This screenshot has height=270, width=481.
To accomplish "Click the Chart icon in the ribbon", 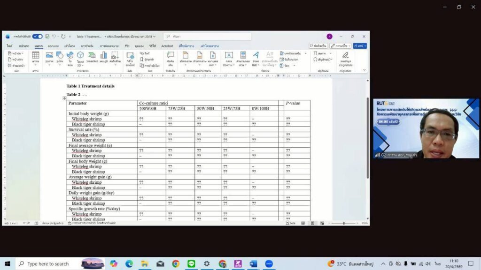I will tap(103, 57).
